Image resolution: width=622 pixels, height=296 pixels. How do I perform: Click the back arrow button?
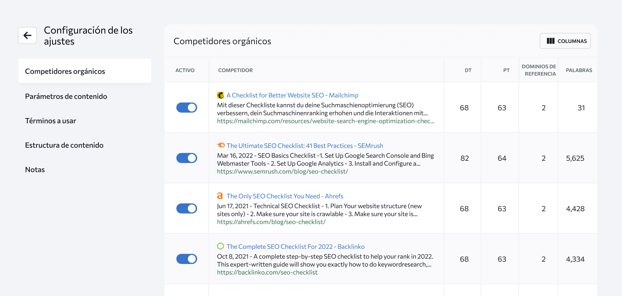[x=27, y=35]
